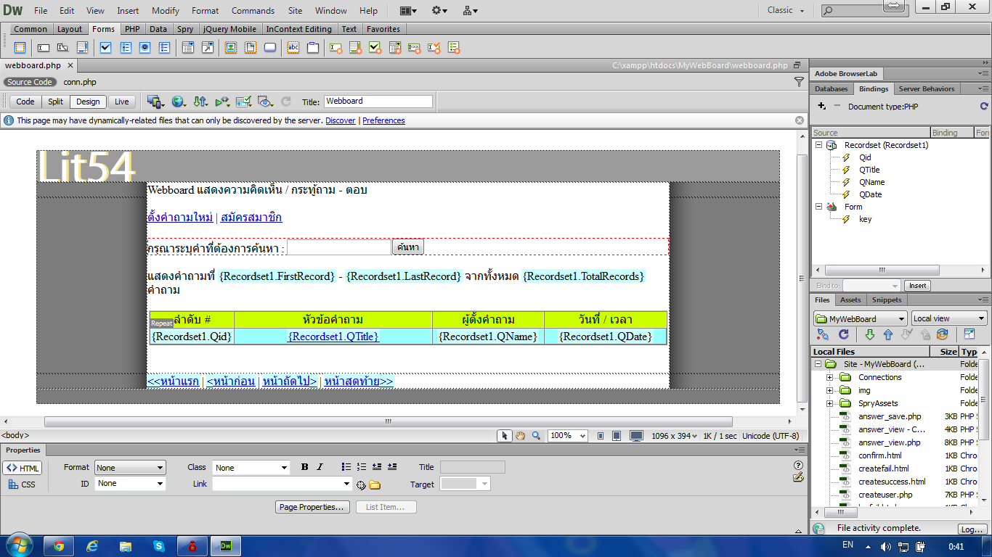Click Connect to remote server icon in Files panel
The height and width of the screenshot is (557, 992).
(823, 334)
